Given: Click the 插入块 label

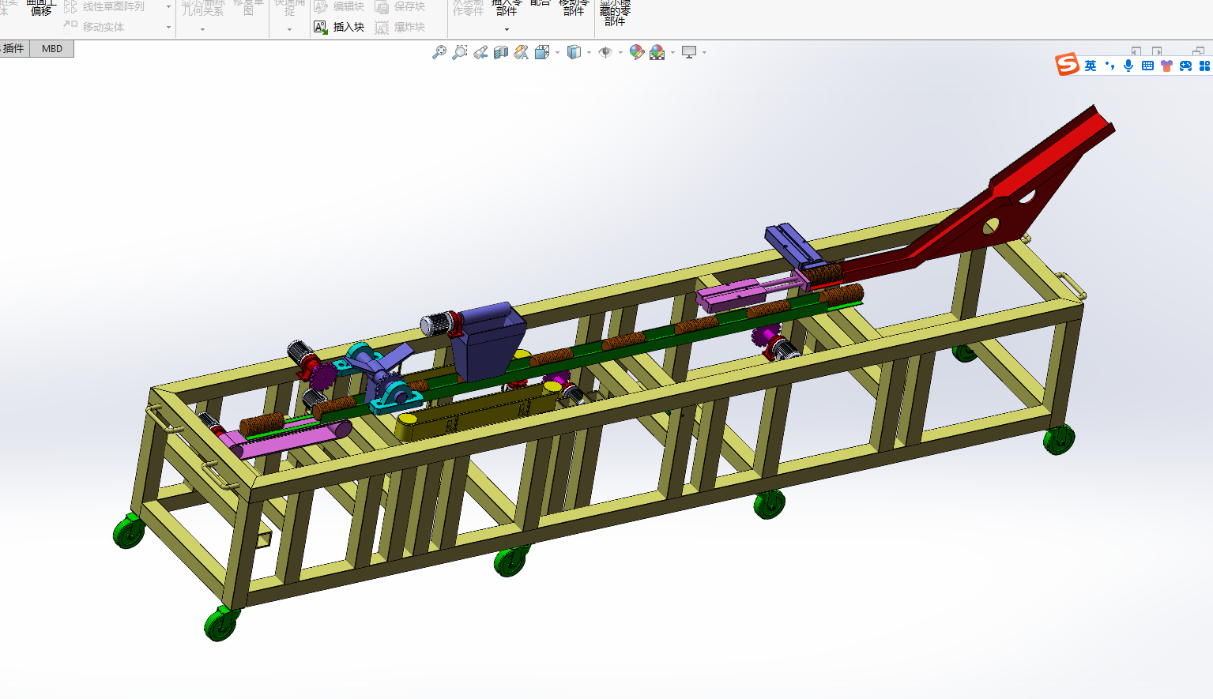Looking at the screenshot, I should 348,27.
